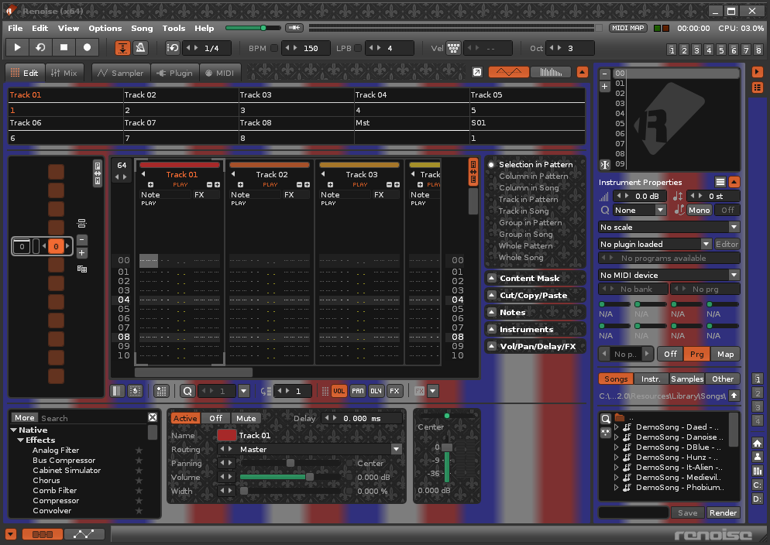Stop playback with the Stop button
Screen dimensions: 770x545
click(x=64, y=47)
